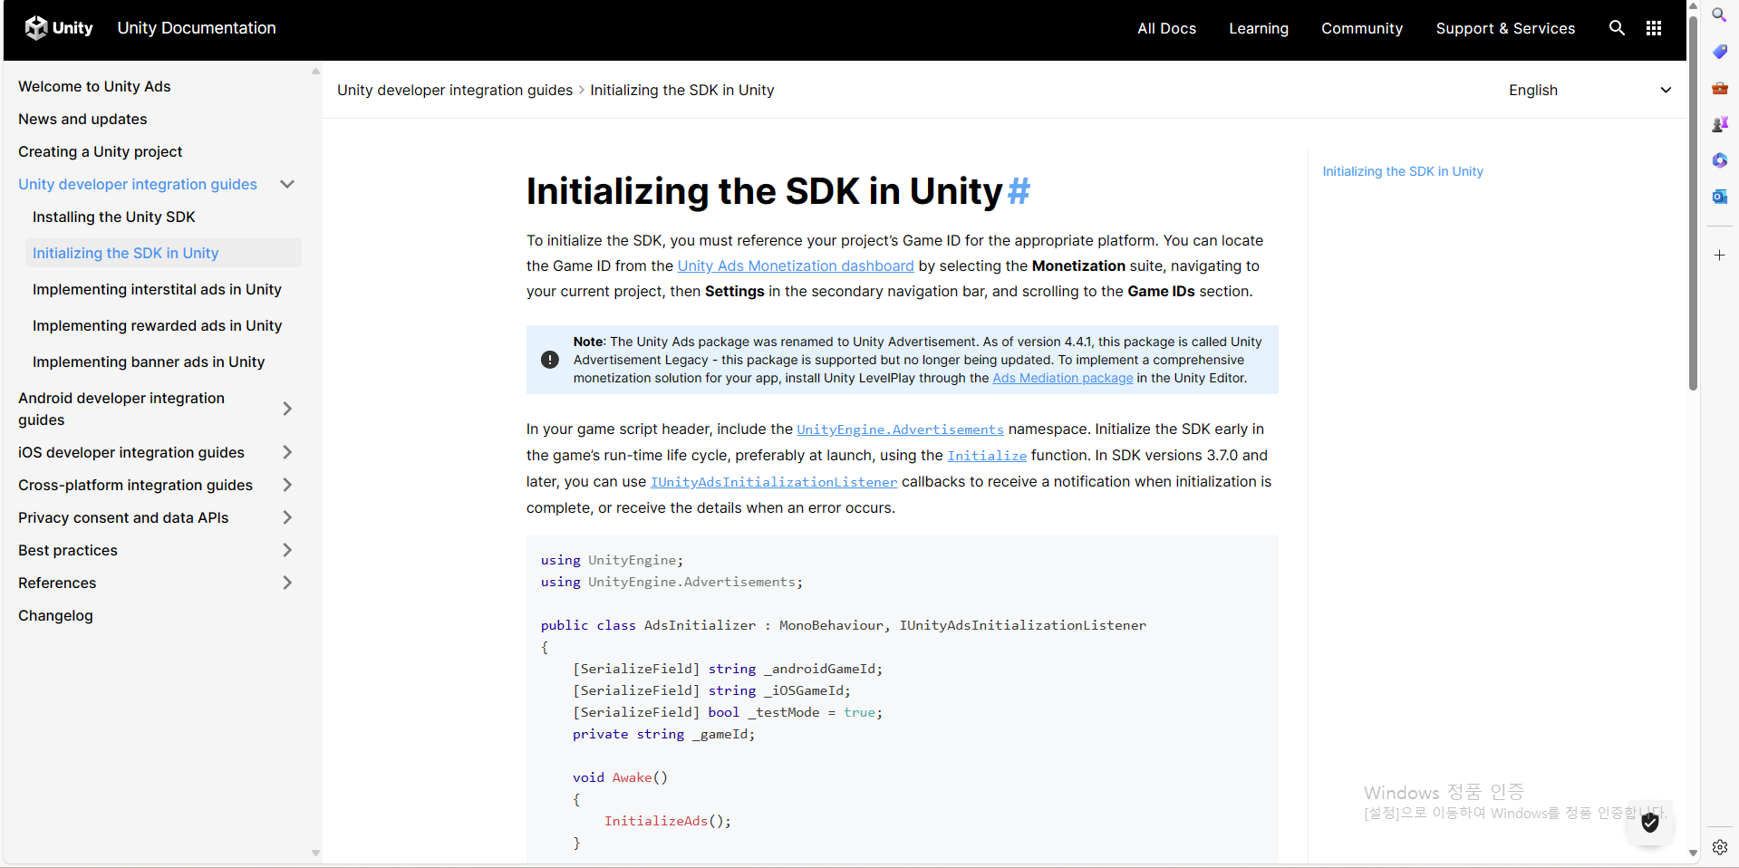The width and height of the screenshot is (1739, 868).
Task: Open Edge sidebar Games chess icon
Action: 1719,124
